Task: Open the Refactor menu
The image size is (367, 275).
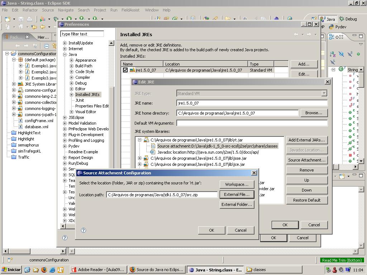Action: (x=30, y=10)
